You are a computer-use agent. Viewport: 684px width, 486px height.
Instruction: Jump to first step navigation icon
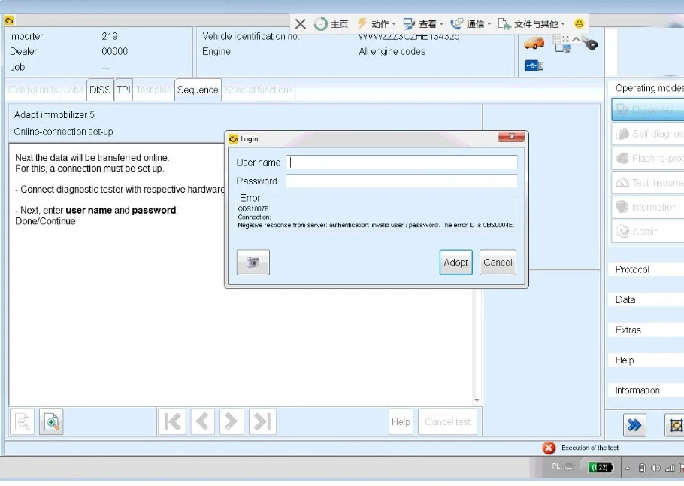click(172, 422)
